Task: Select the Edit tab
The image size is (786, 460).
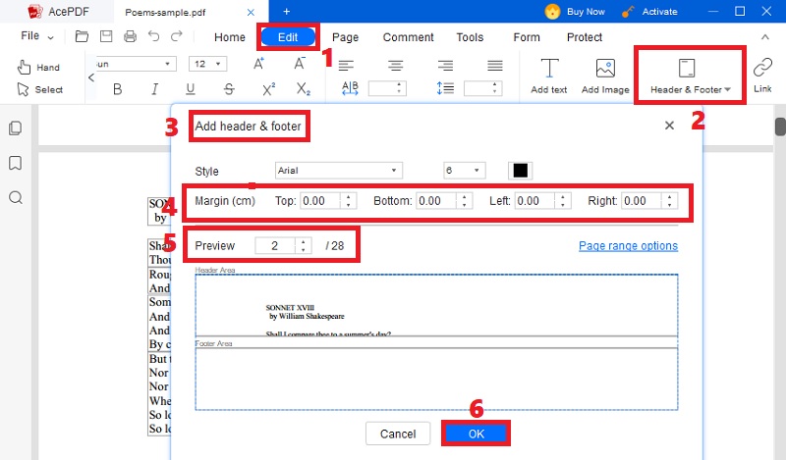Action: 288,37
